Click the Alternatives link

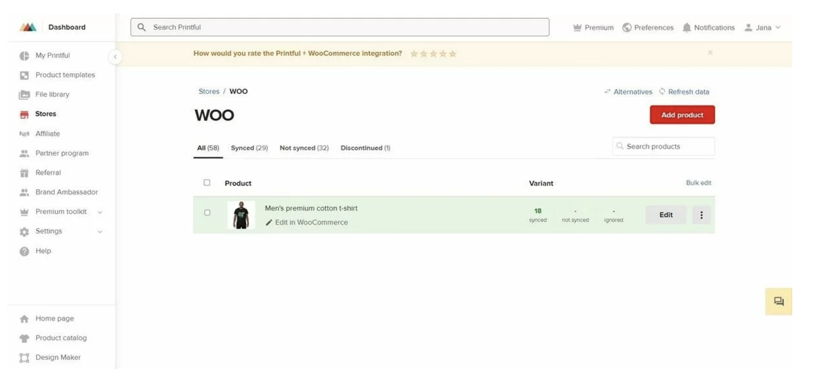coord(633,92)
